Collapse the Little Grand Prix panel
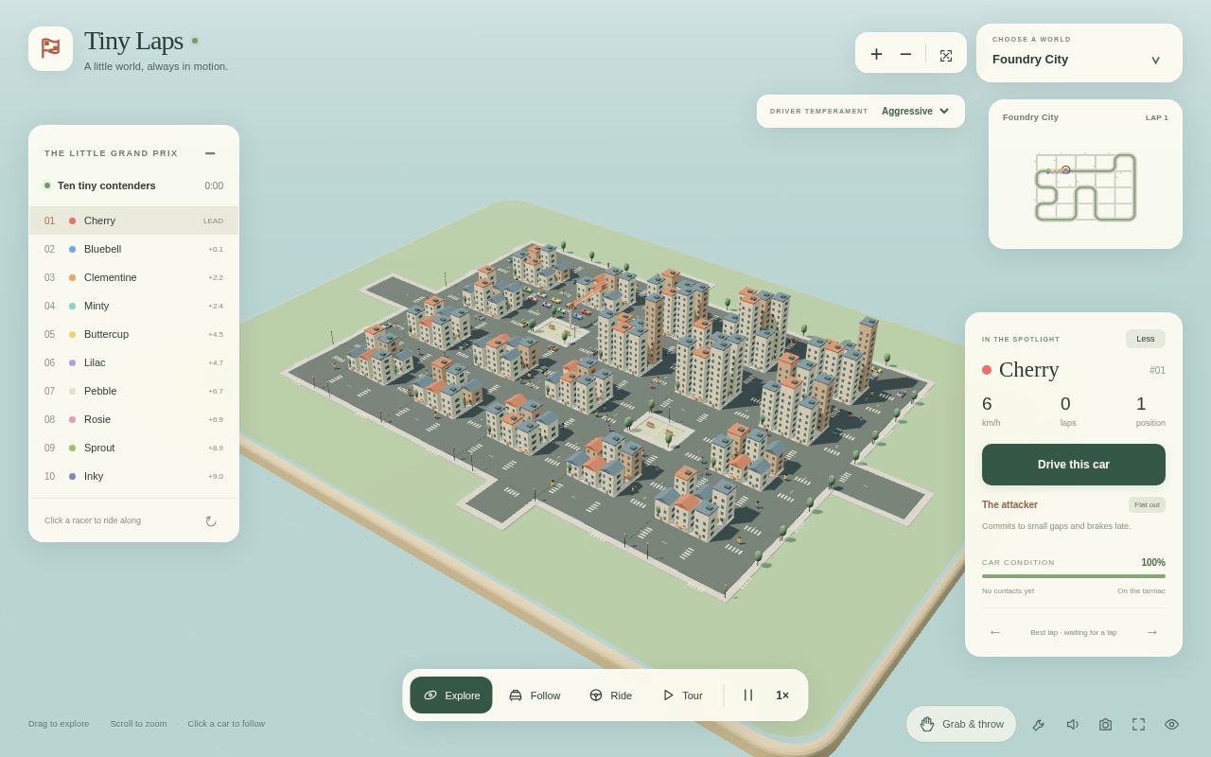 tap(210, 153)
